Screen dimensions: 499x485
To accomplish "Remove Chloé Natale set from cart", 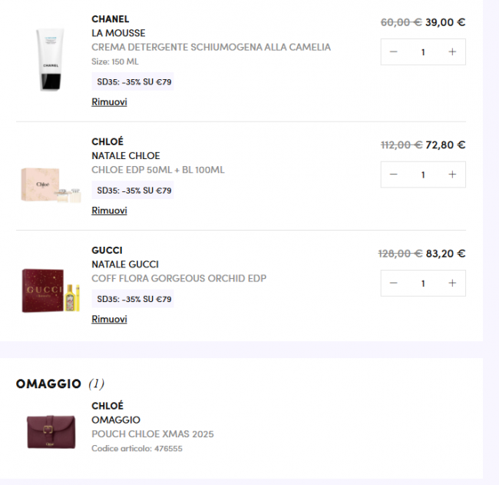I will coord(109,211).
